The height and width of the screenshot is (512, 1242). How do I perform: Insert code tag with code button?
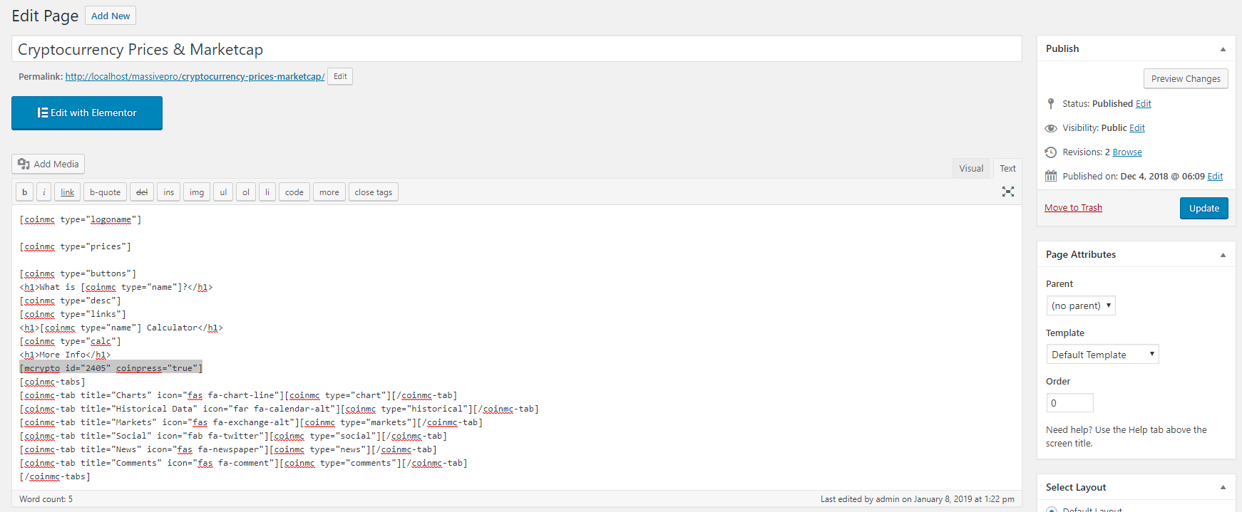click(x=294, y=192)
